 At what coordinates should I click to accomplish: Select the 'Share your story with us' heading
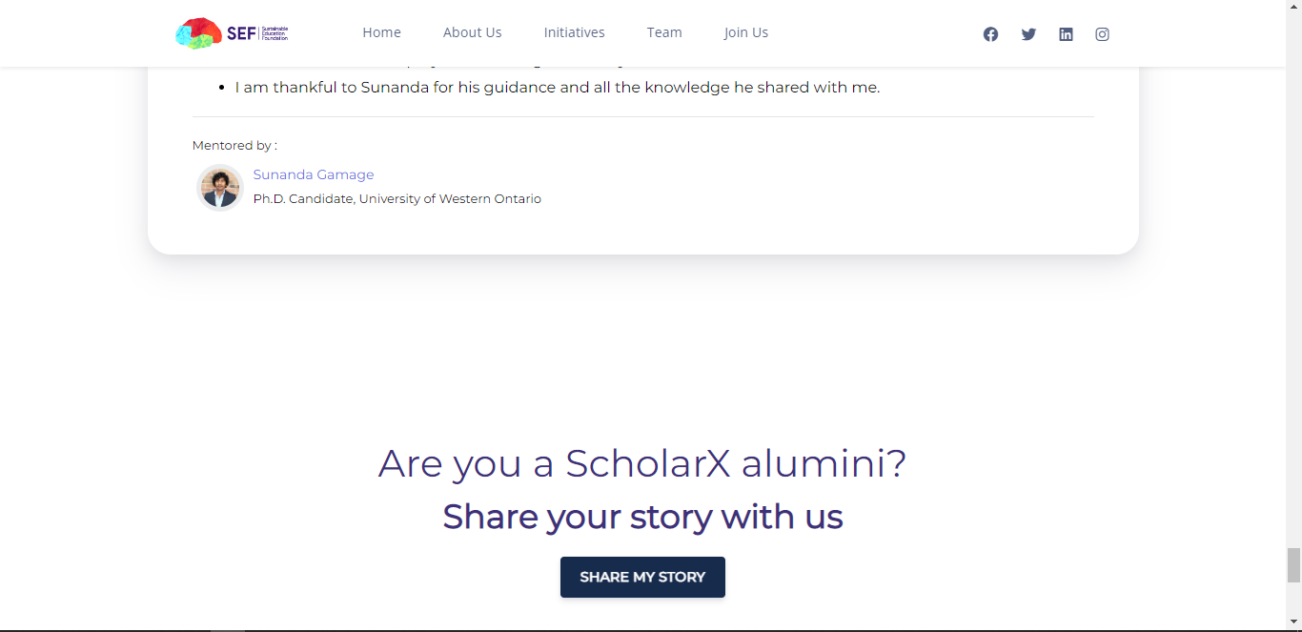pos(642,517)
